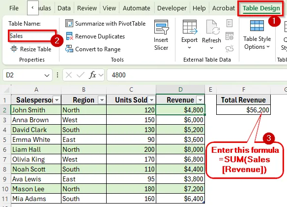
Task: Open the Insert Slicer tool
Action: point(161,35)
